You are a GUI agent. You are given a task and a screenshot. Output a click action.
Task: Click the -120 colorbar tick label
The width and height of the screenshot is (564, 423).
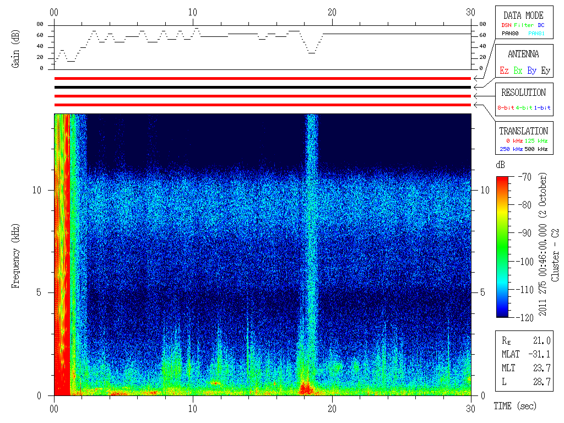point(526,318)
